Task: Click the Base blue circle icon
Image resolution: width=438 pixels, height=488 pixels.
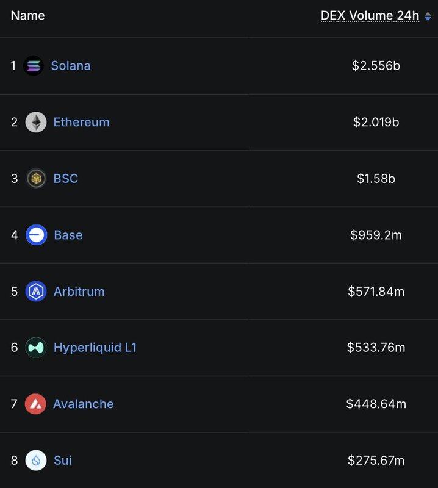Action: click(37, 235)
